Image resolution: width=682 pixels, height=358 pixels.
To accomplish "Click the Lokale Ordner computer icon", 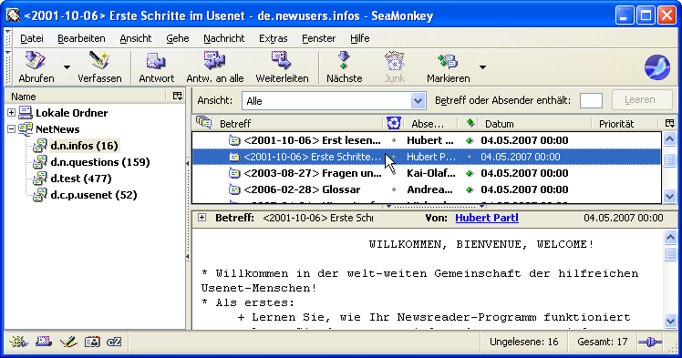I will pyautogui.click(x=26, y=113).
